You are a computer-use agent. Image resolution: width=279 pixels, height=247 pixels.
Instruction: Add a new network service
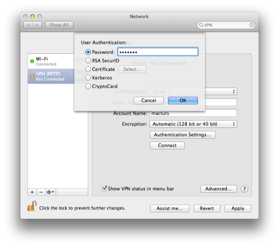32,192
